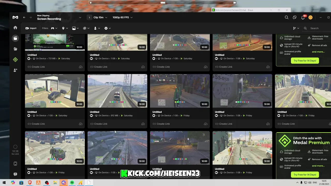Open Spotify in the taskbar

(72, 183)
